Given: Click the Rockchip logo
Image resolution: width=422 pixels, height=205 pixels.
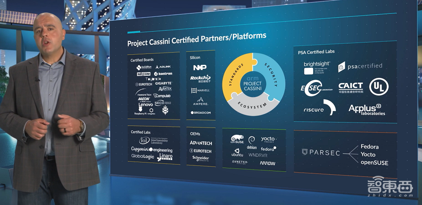Looking at the screenshot, I should (200, 79).
